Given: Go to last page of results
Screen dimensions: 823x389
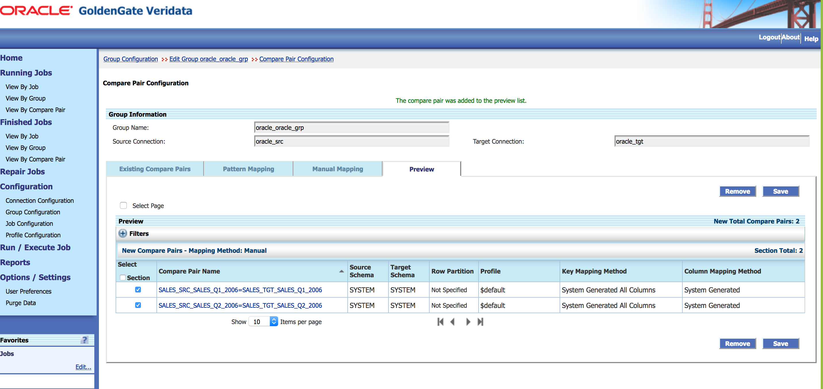Looking at the screenshot, I should pyautogui.click(x=480, y=322).
